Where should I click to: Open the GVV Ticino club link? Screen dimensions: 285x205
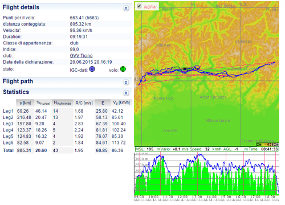tap(81, 56)
